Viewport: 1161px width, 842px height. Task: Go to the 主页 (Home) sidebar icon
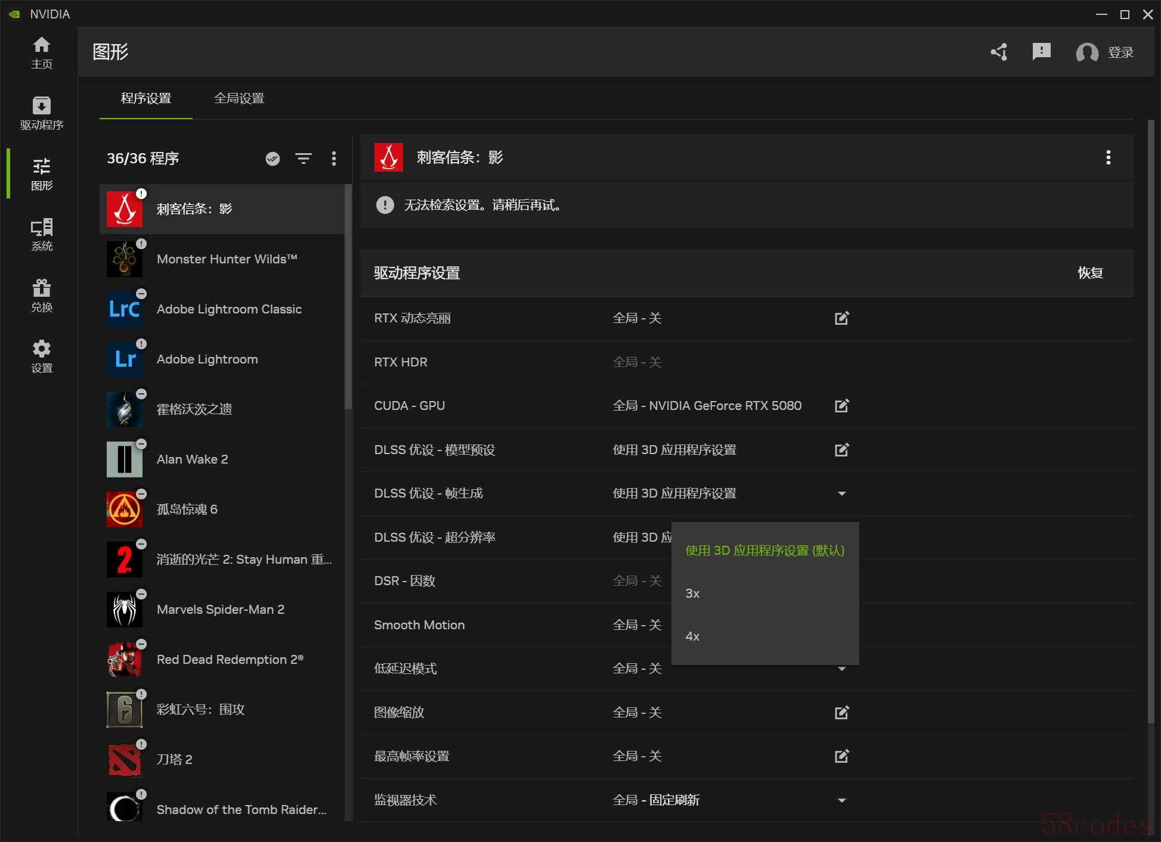click(41, 52)
